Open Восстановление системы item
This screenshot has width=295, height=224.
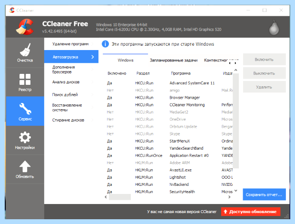pos(71,107)
